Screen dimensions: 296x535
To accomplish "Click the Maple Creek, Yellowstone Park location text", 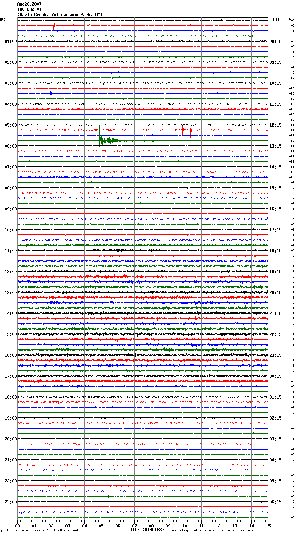I will [x=60, y=15].
